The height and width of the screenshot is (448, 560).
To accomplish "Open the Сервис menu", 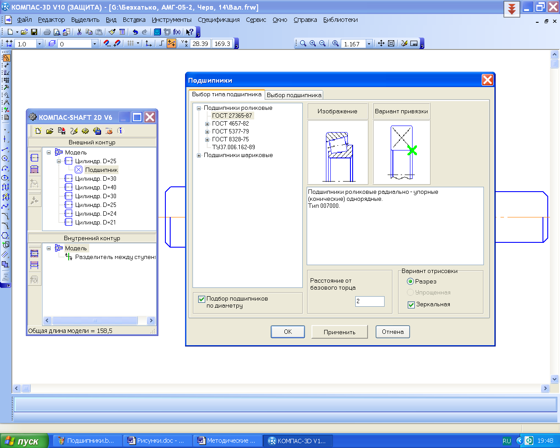I will 256,20.
